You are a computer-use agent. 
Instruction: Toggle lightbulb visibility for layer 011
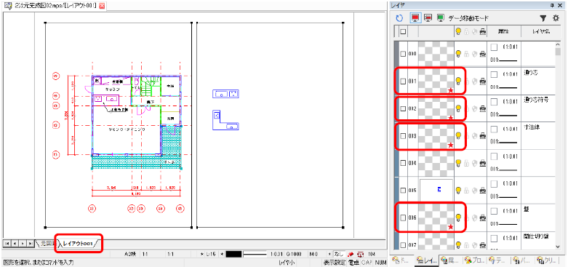pyautogui.click(x=458, y=81)
